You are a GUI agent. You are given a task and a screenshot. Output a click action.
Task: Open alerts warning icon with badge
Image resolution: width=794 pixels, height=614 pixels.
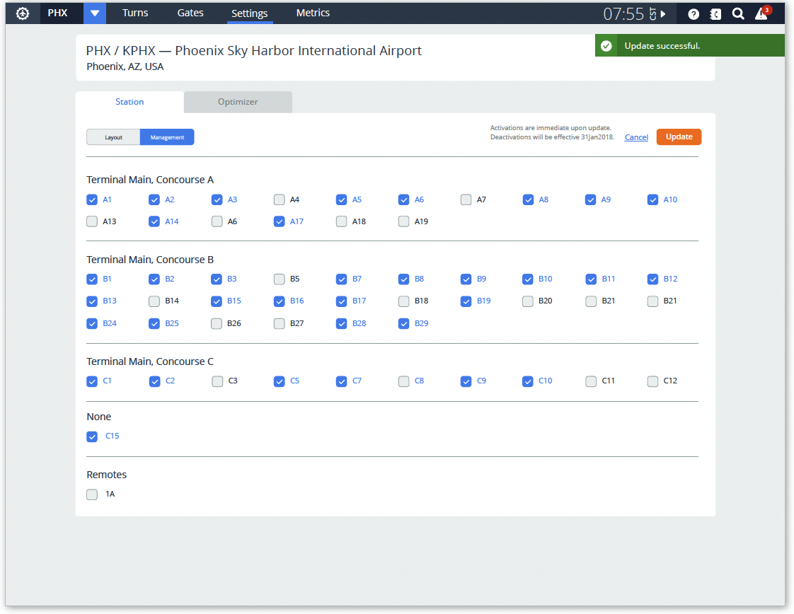click(x=761, y=13)
